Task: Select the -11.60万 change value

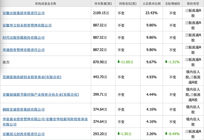Action: (127, 62)
